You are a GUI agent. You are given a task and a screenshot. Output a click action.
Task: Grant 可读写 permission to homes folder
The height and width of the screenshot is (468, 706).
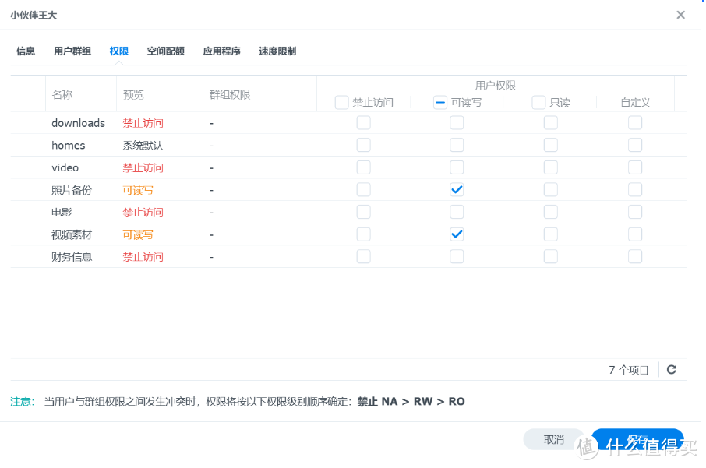click(x=457, y=145)
